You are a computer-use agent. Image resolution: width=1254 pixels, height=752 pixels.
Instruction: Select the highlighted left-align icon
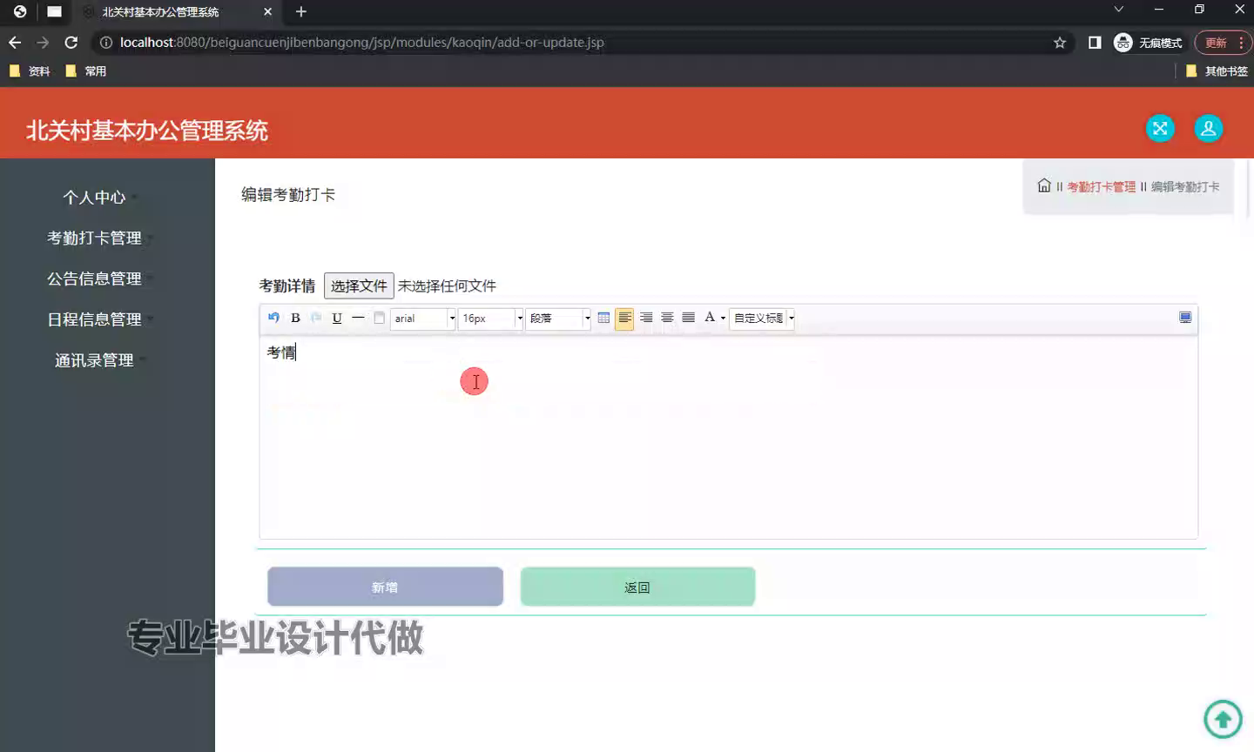tap(624, 319)
